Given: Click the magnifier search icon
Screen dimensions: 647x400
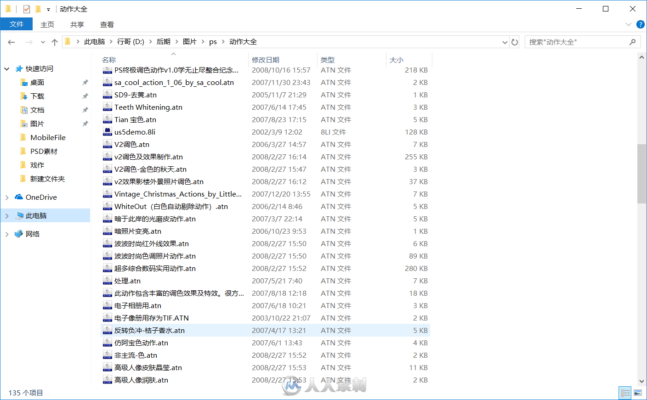Looking at the screenshot, I should click(633, 42).
